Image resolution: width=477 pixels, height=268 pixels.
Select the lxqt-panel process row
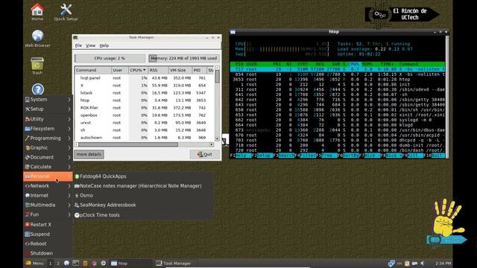(x=145, y=77)
